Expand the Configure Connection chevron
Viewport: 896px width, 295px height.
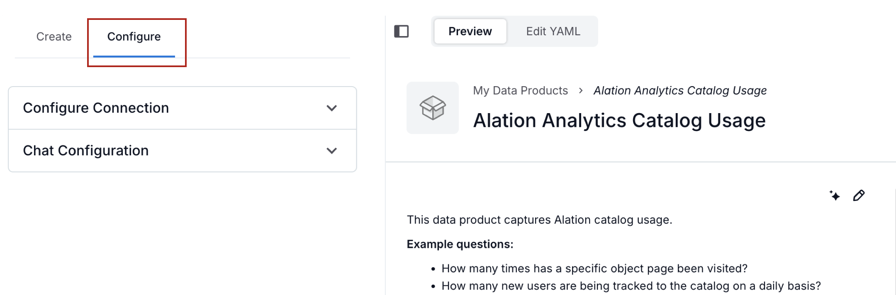click(331, 108)
